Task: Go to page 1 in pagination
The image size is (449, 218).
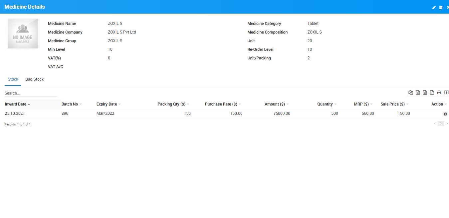Action: (x=441, y=123)
